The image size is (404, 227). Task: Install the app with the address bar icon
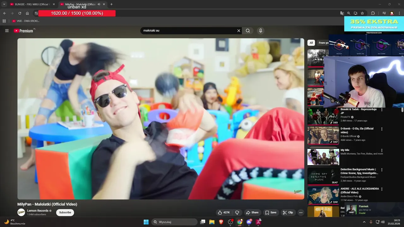(x=355, y=13)
